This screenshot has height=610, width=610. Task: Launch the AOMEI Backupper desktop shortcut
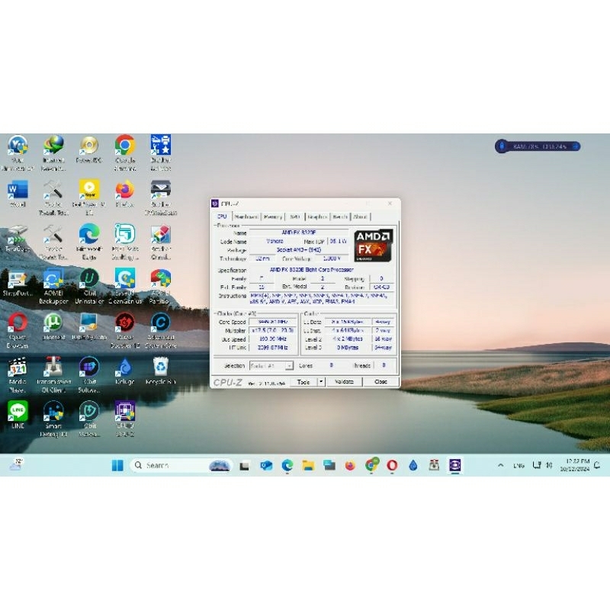53,278
